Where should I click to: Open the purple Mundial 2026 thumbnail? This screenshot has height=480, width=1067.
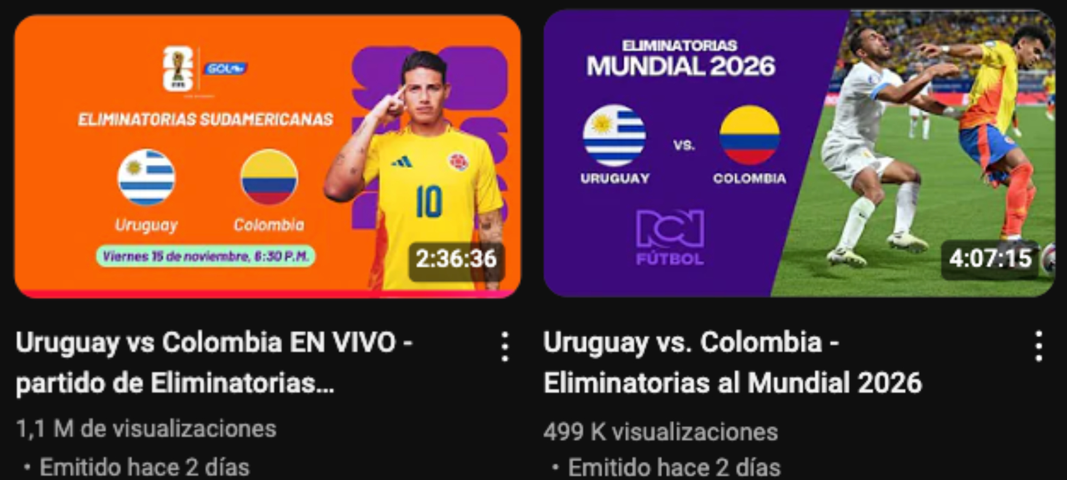point(799,153)
